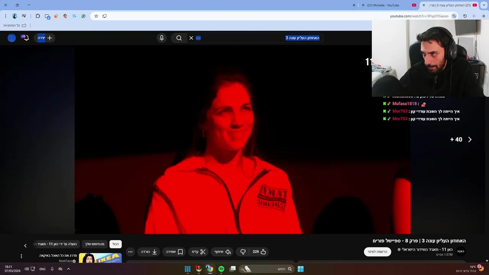Click the ENG language indicator

[42, 269]
